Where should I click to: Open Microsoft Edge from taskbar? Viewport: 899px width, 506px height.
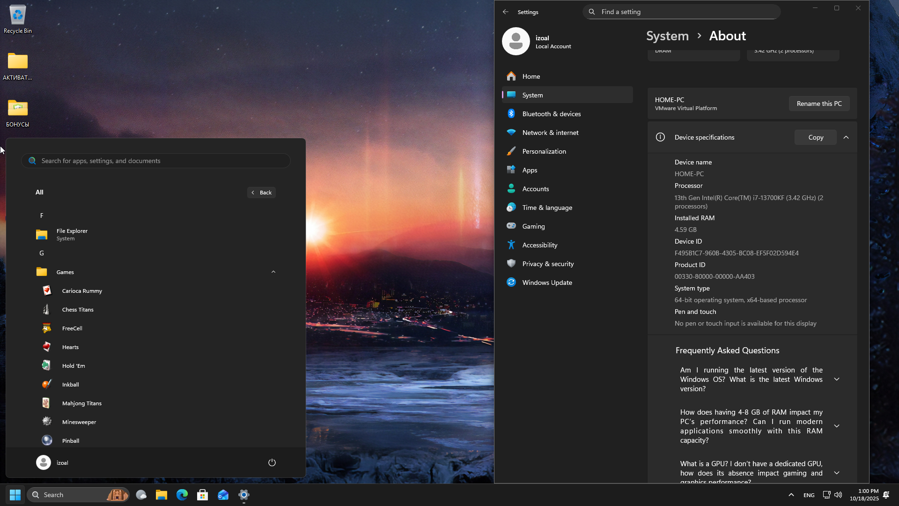(x=182, y=495)
